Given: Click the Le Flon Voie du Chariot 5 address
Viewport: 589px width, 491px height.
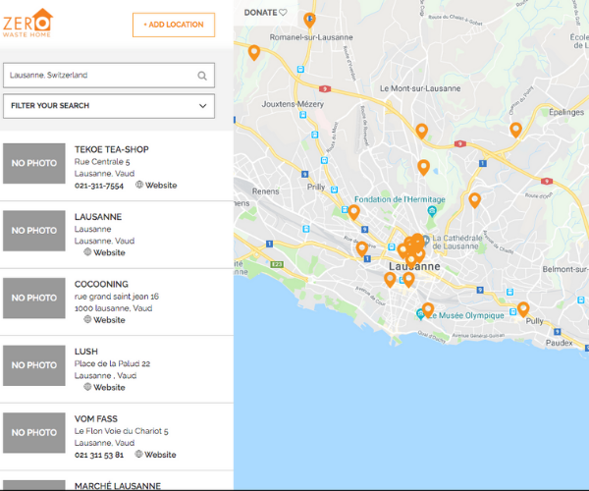Looking at the screenshot, I should [122, 431].
